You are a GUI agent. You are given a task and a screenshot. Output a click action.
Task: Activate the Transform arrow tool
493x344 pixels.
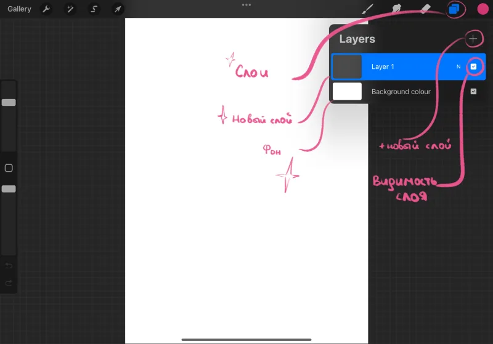(x=118, y=9)
